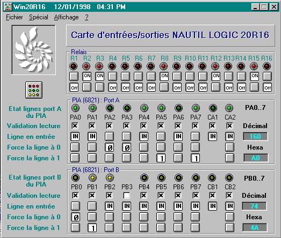
Task: Click the PB4 yellow LED indicator
Action: pos(145,178)
